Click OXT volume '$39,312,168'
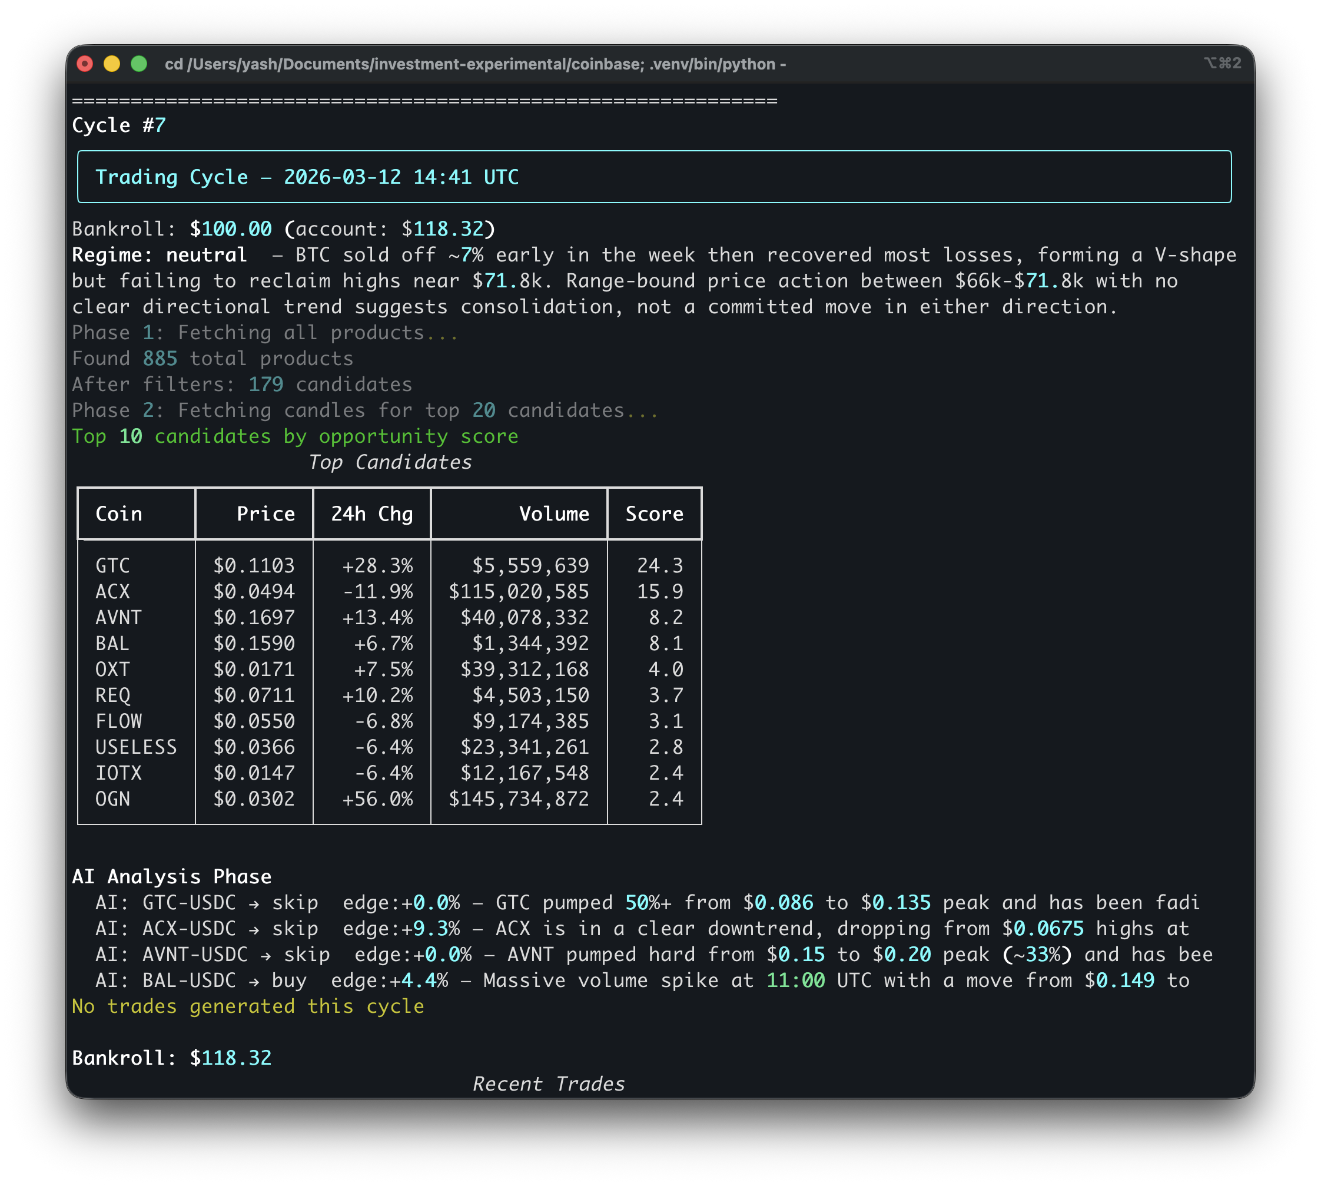Viewport: 1321px width, 1186px height. pyautogui.click(x=525, y=669)
